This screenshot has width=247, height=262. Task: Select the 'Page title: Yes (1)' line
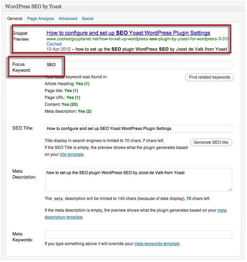pos(61,91)
